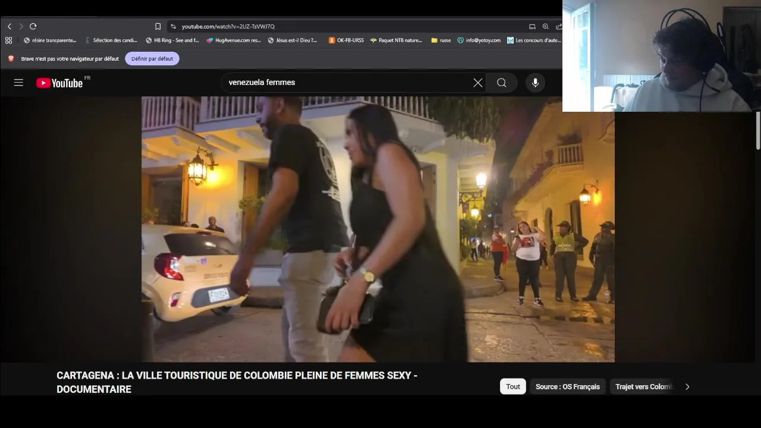Open the 'Sélection des candi...' bookmark

111,40
